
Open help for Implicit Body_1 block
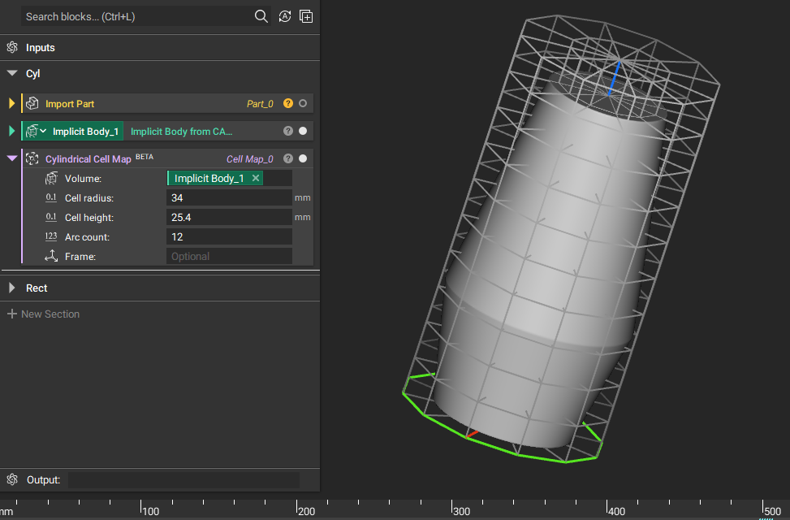click(287, 131)
